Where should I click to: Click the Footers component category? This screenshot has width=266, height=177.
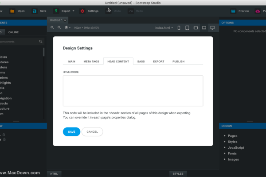tap(4, 67)
